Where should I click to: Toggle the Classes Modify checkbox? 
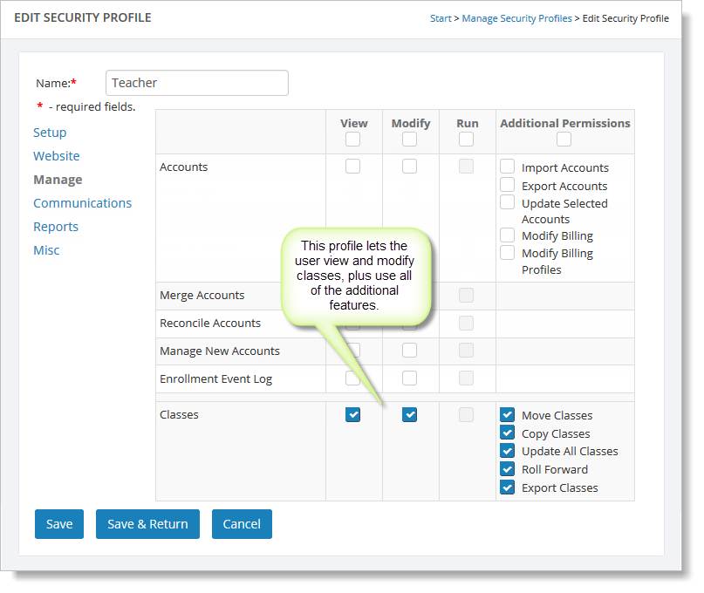click(x=409, y=415)
